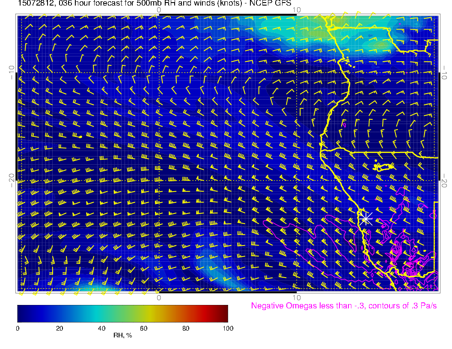Screen dimensions: 452x349
Task: Click the longitude '10' label above the map
Action: [x=297, y=10]
